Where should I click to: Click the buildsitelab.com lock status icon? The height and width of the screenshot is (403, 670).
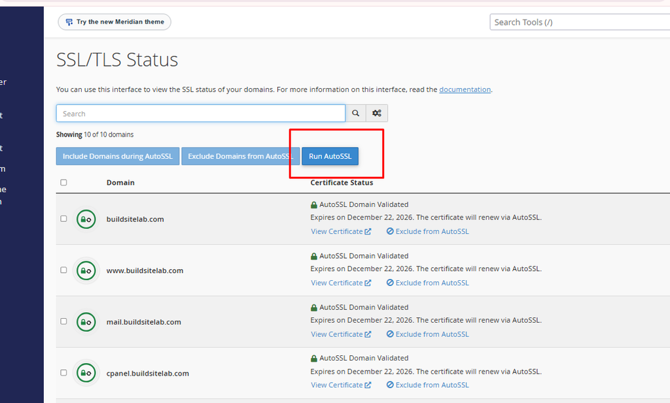pos(86,219)
